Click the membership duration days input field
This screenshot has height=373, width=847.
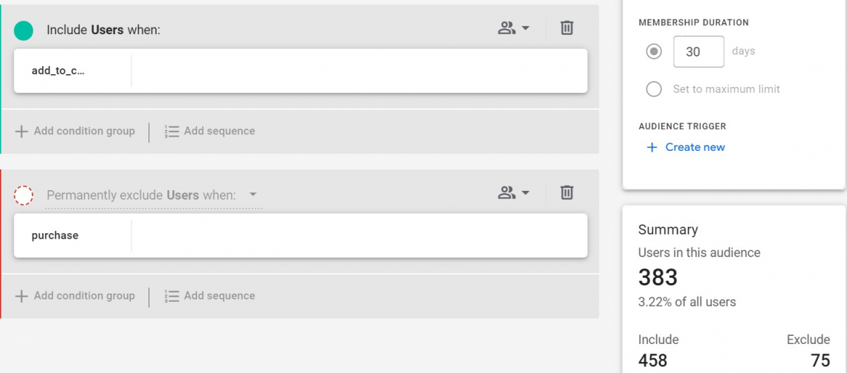click(698, 52)
